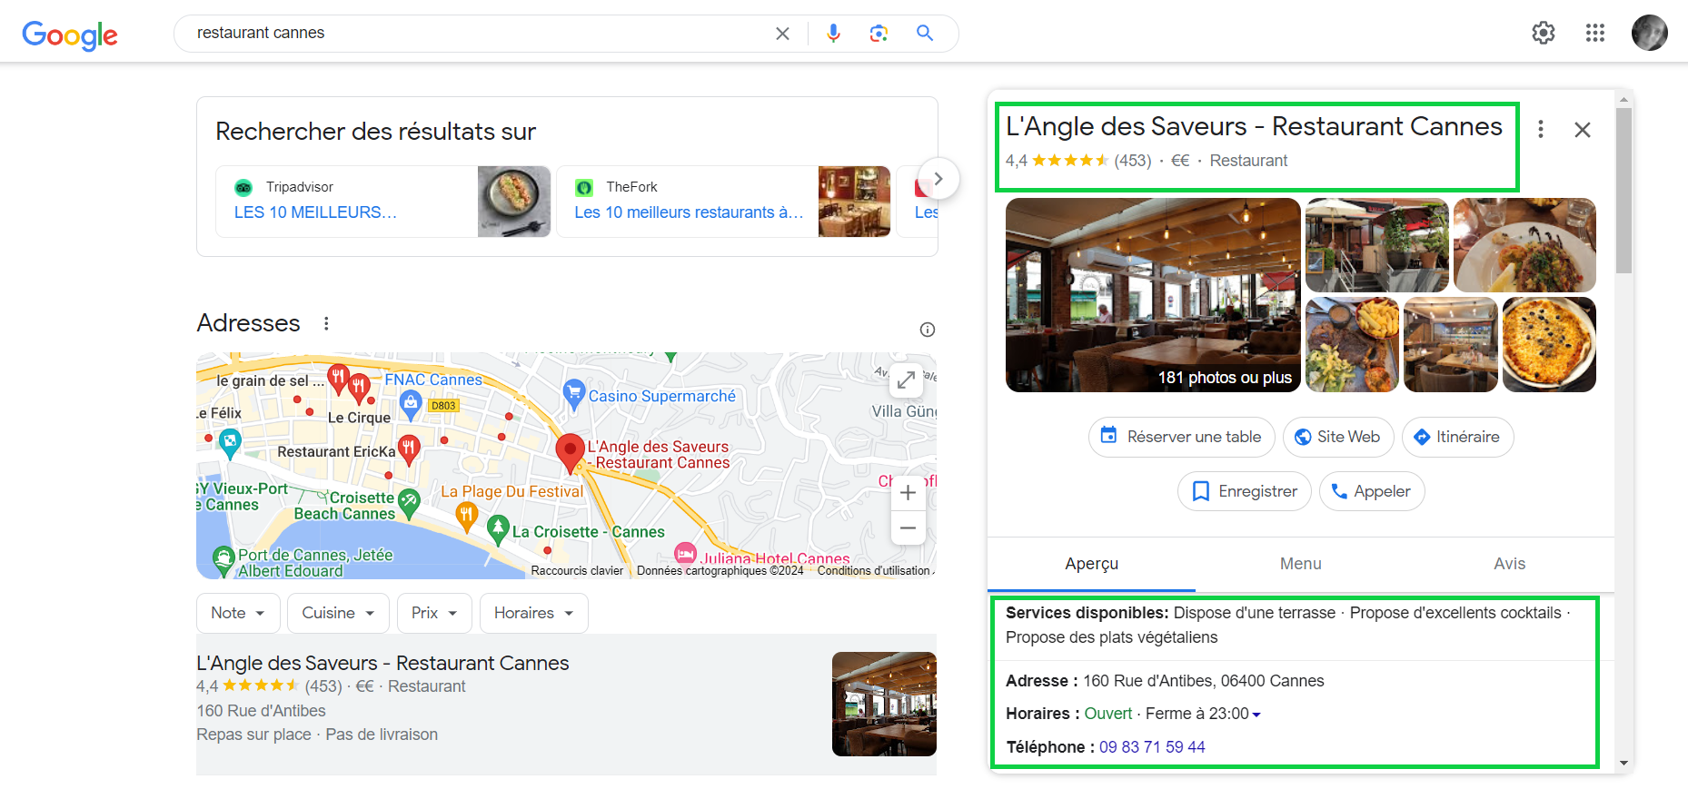
Task: Open Google Lens image search
Action: [879, 34]
